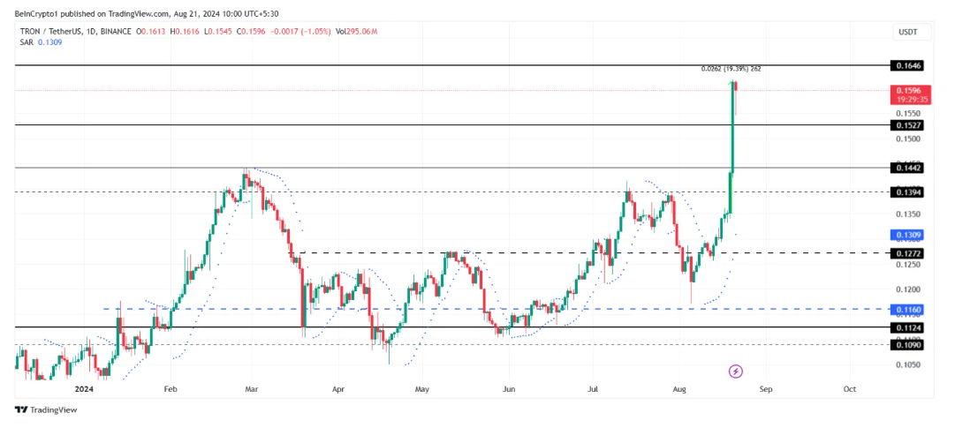Click the blue 0.1309 SAR price tag

pos(908,236)
